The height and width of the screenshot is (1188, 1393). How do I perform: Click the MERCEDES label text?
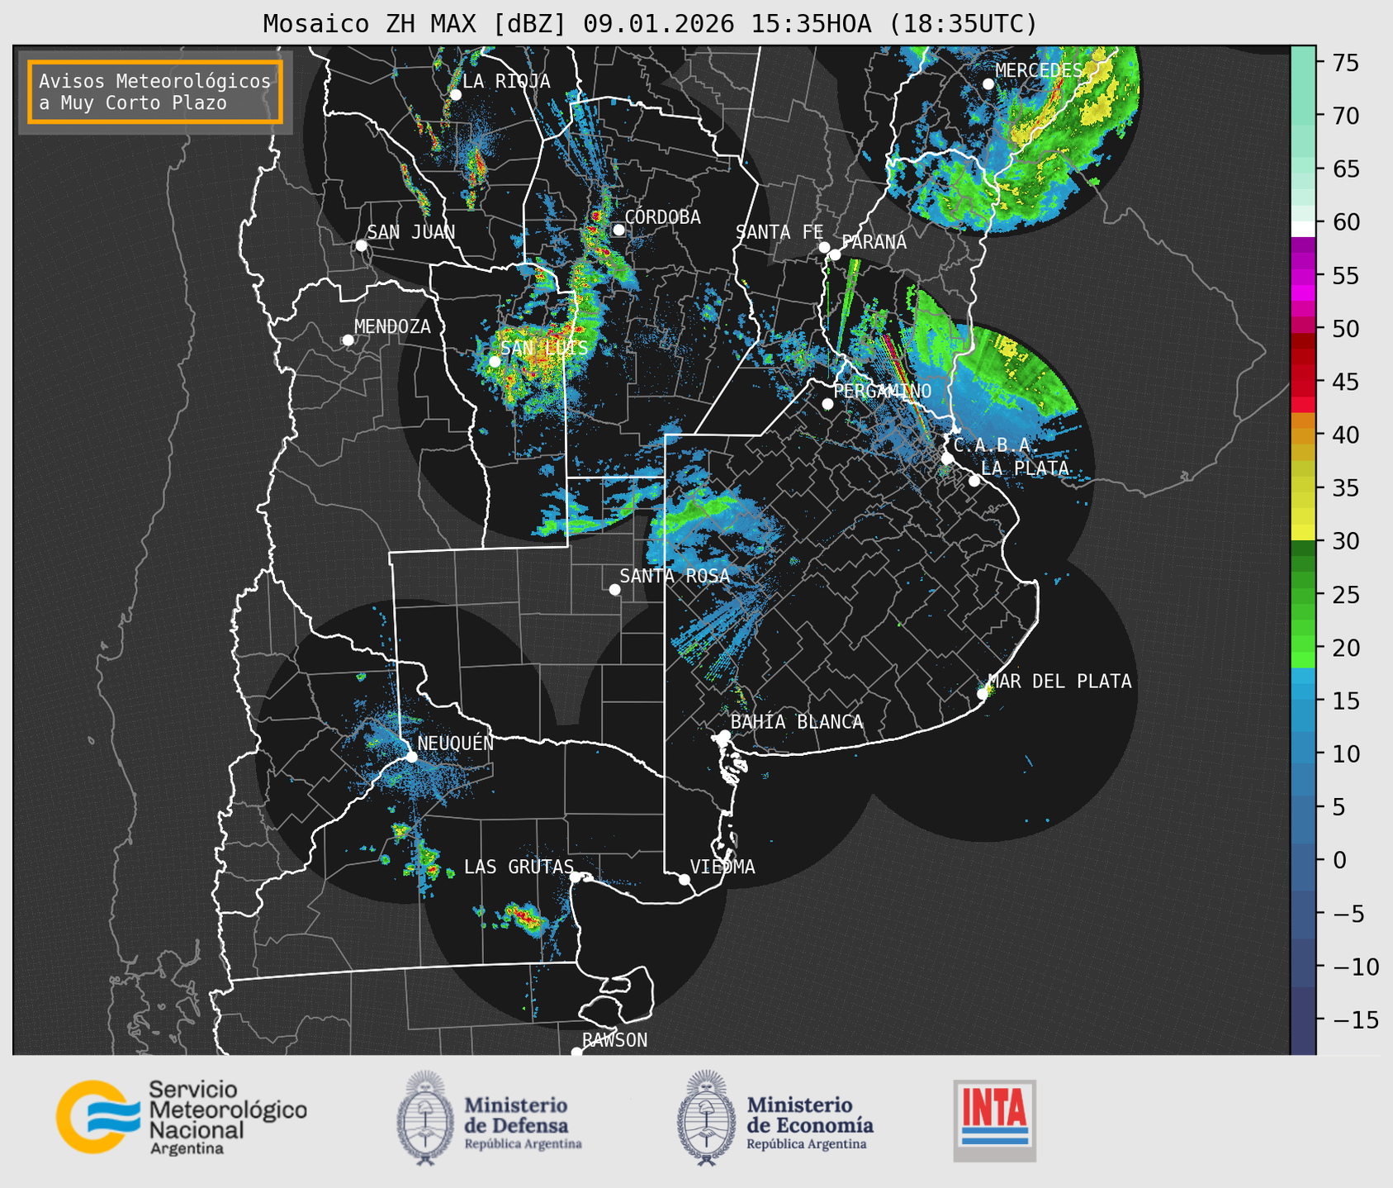(1039, 70)
